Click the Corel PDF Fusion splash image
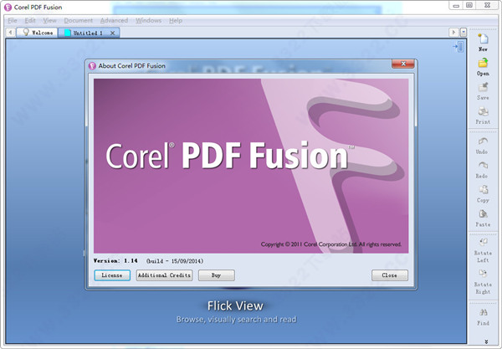Viewport: 502px width, 349px height. tap(251, 166)
